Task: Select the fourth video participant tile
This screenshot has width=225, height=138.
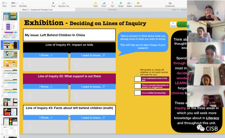Action: tap(206, 75)
